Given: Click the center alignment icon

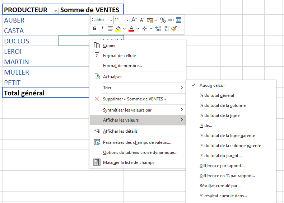Looking at the screenshot, I should [110, 29].
